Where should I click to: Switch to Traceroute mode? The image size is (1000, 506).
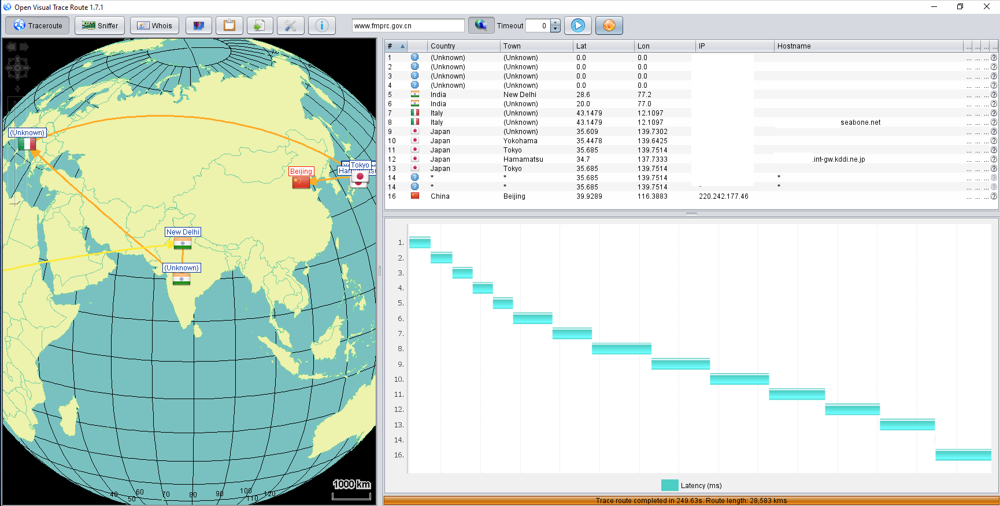coord(38,25)
